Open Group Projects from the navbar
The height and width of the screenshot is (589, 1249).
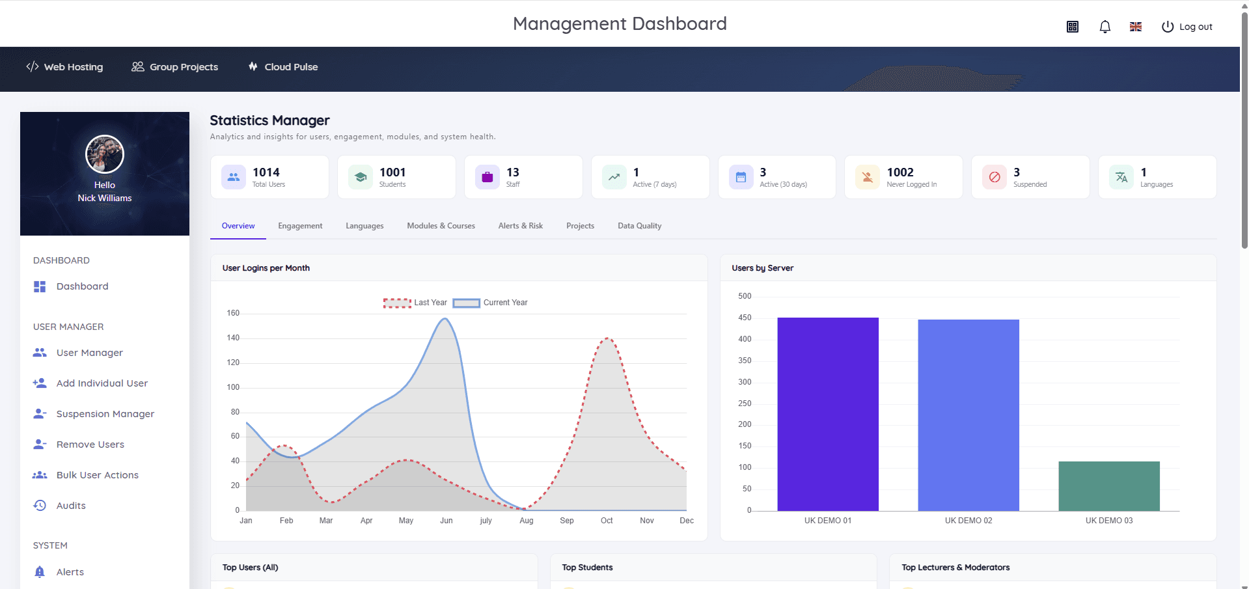(175, 67)
